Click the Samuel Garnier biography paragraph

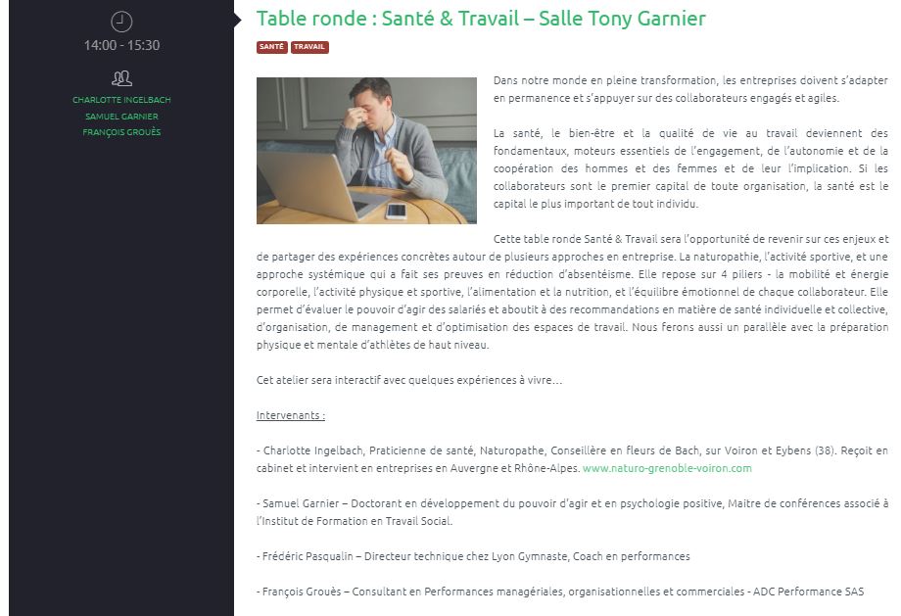(572, 512)
